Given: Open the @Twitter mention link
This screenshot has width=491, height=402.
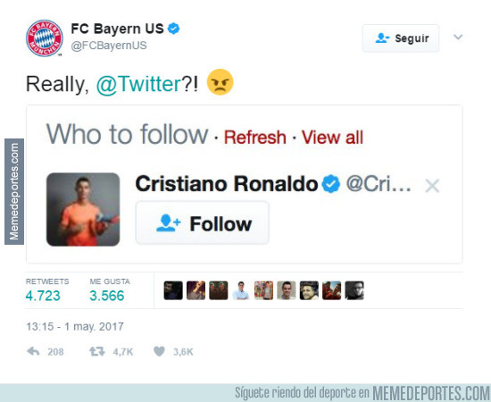Looking at the screenshot, I should (x=138, y=84).
